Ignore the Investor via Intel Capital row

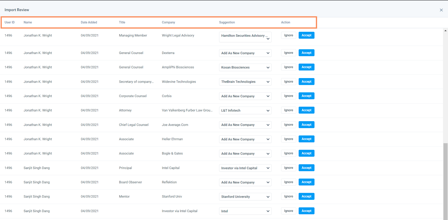pos(288,211)
